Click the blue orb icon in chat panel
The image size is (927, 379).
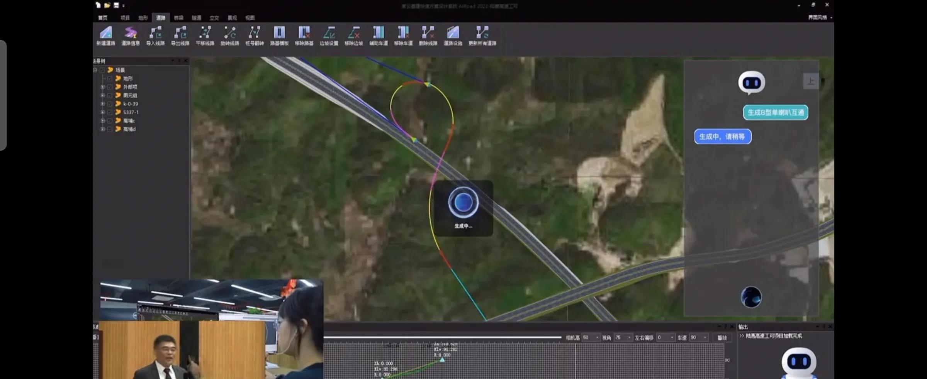pos(751,297)
